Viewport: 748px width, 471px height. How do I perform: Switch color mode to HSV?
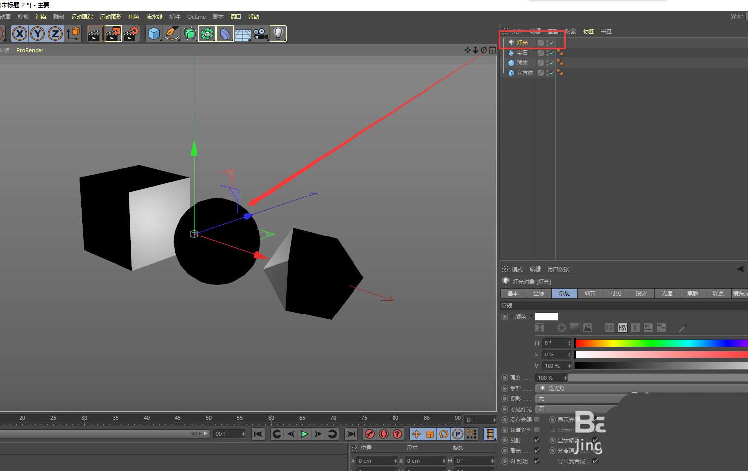tap(623, 328)
